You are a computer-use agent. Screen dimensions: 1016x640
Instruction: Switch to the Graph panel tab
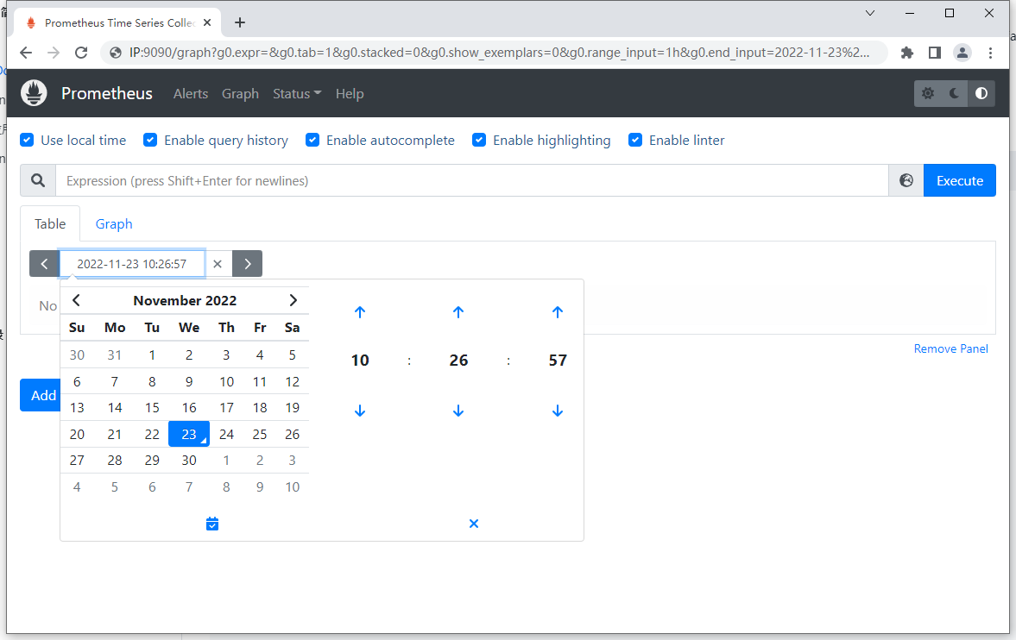click(x=114, y=223)
